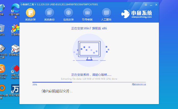Open the 小鱼PE装机工具 desktop icon
This screenshot has height=109, width=178.
coord(15,9)
